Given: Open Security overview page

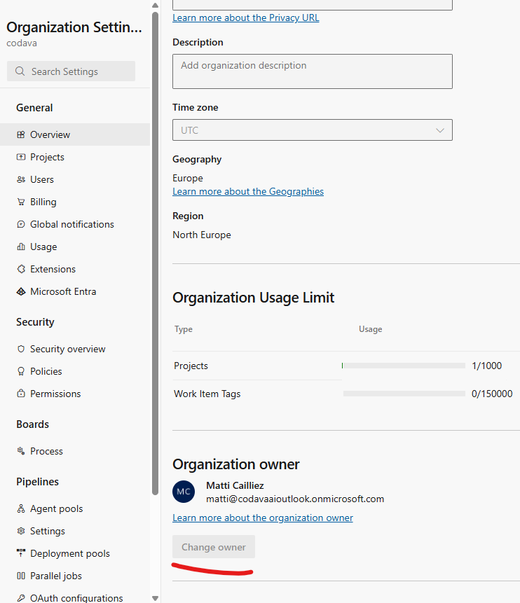Looking at the screenshot, I should click(75, 349).
